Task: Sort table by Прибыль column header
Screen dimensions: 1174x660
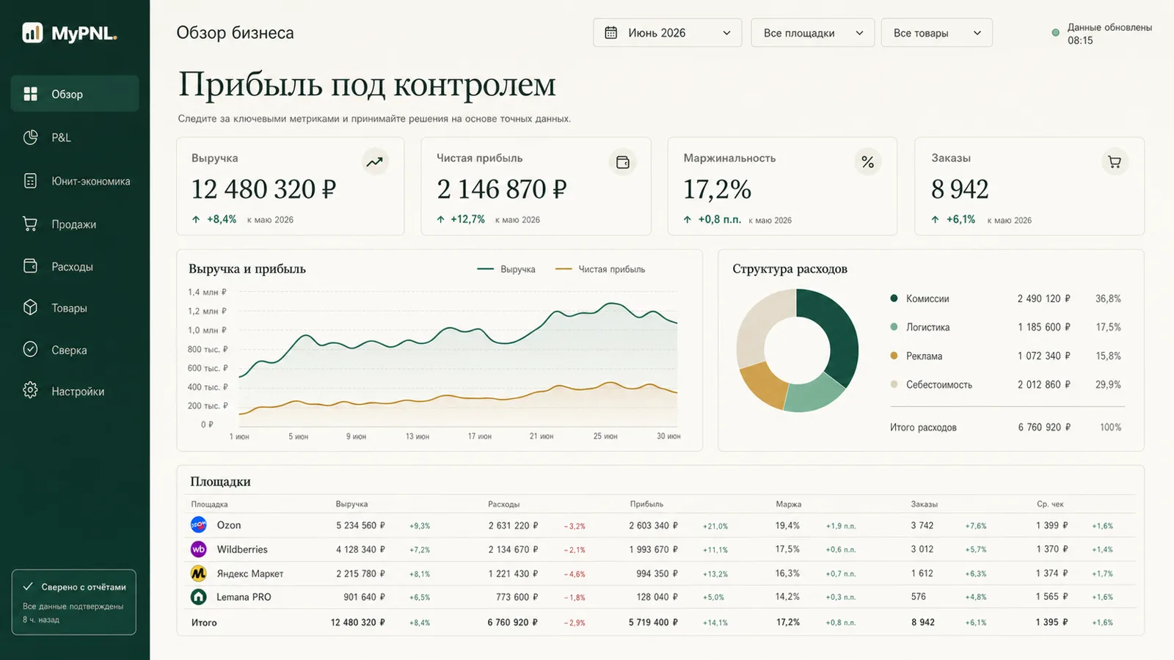Action: 646,505
